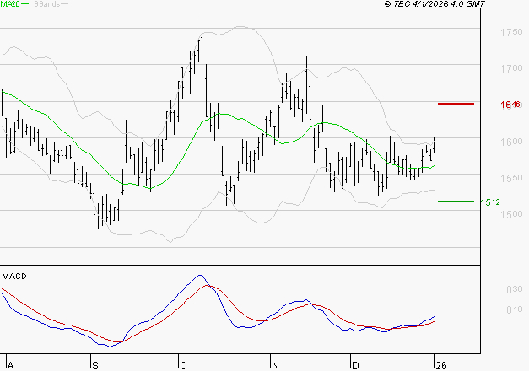Click the MA20 legend label
529x371 pixels.
tap(10, 4)
